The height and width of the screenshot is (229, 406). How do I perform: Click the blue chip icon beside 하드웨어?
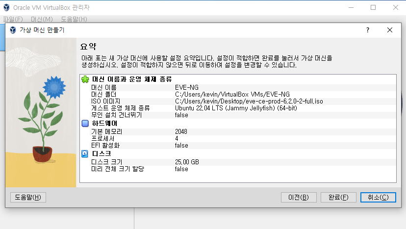(x=85, y=123)
